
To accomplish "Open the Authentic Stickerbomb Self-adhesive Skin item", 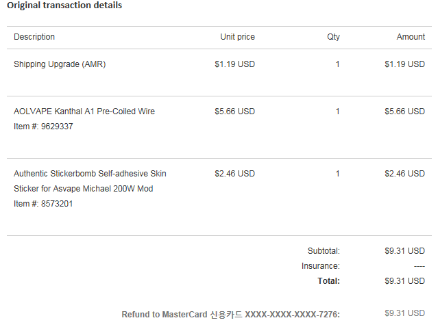I will pos(90,174).
